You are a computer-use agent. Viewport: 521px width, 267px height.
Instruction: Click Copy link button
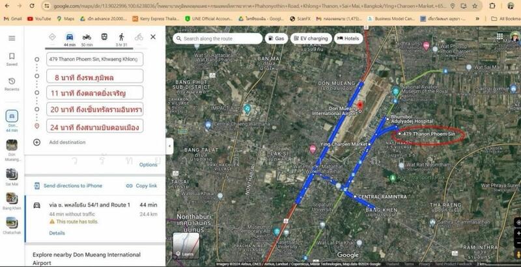pyautogui.click(x=141, y=186)
